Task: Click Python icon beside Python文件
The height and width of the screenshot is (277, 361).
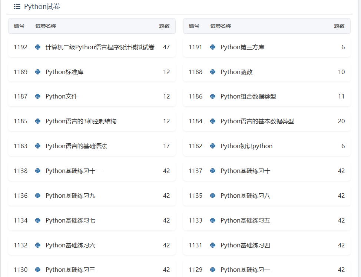Action: coord(38,96)
